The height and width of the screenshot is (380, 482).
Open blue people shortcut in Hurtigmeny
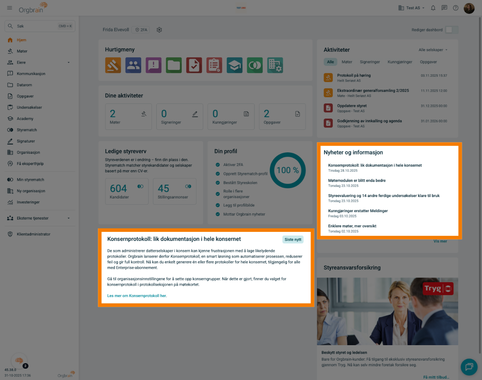(x=133, y=65)
